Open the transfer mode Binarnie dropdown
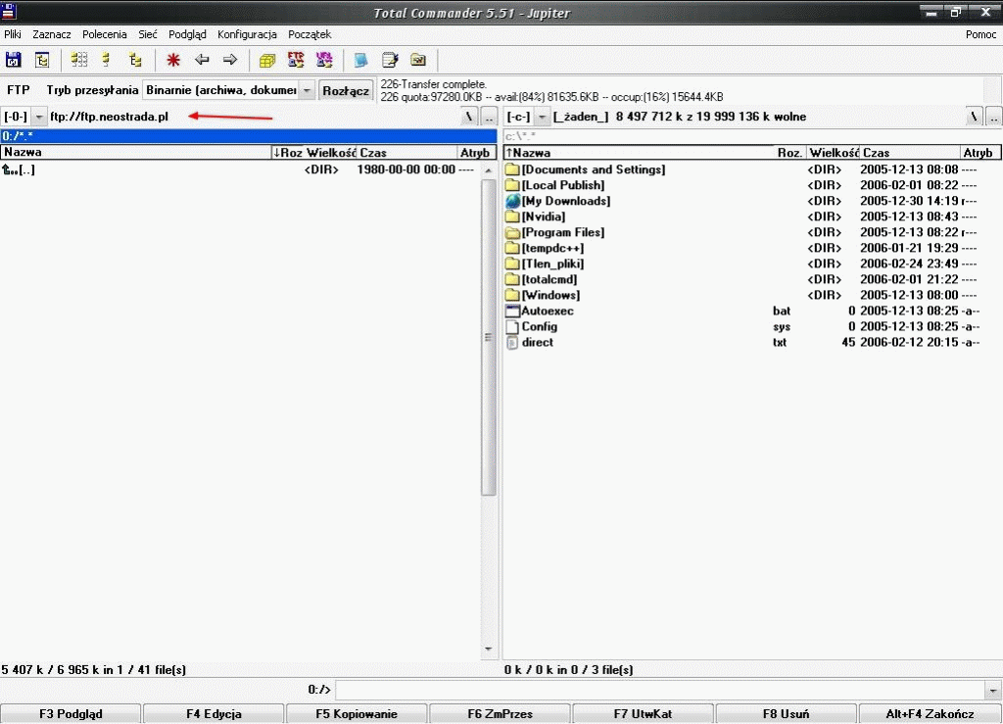 [x=307, y=90]
